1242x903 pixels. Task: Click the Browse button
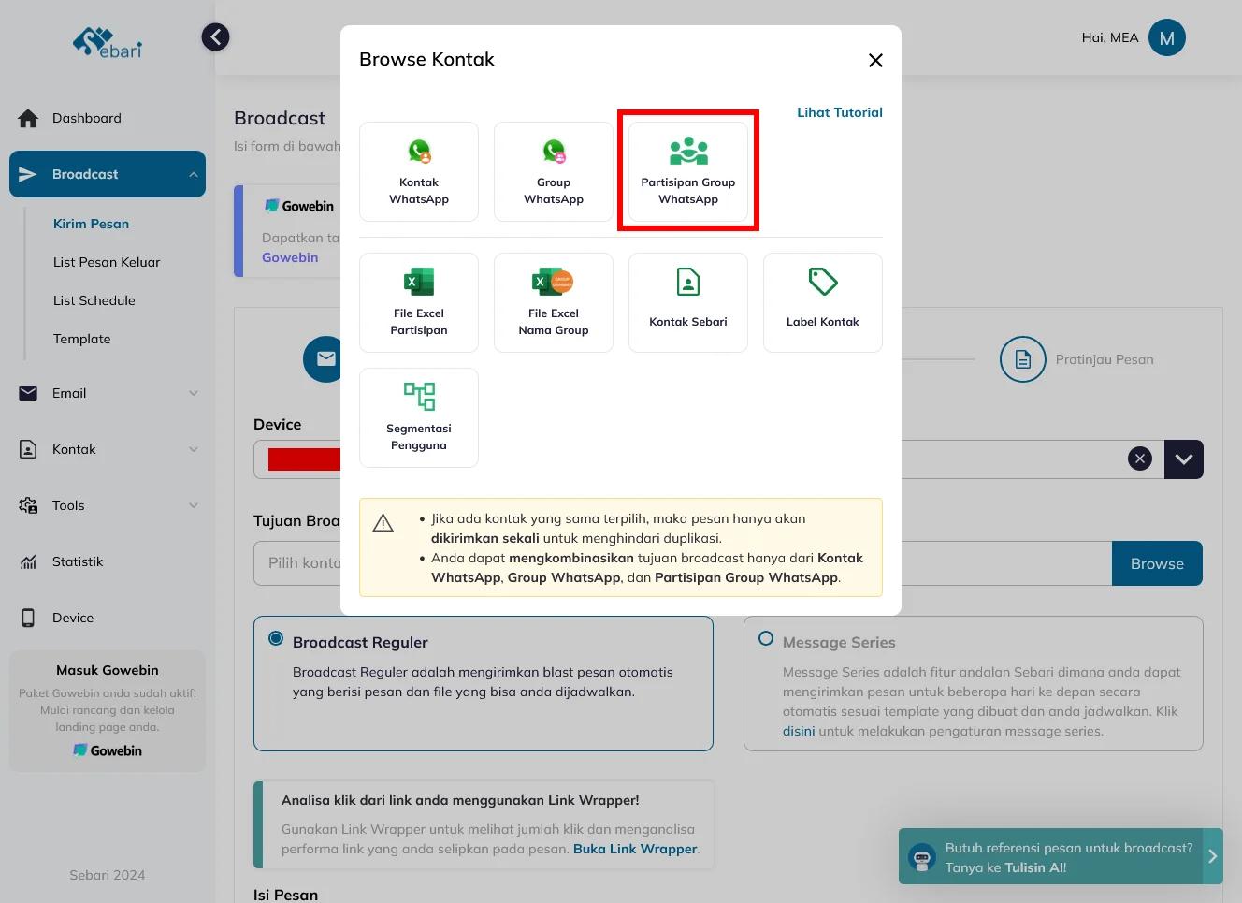1157,563
